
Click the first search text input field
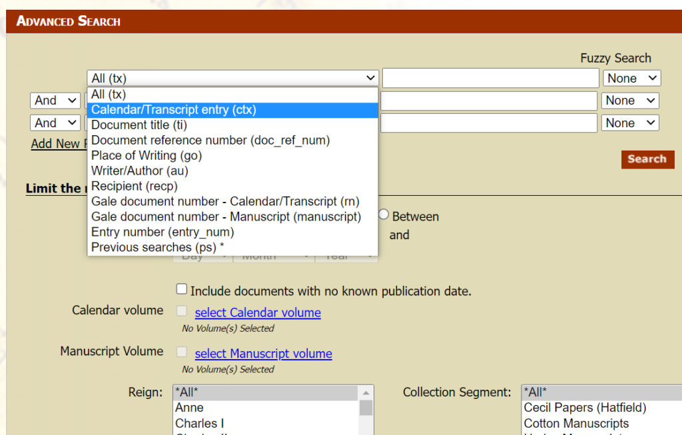490,79
